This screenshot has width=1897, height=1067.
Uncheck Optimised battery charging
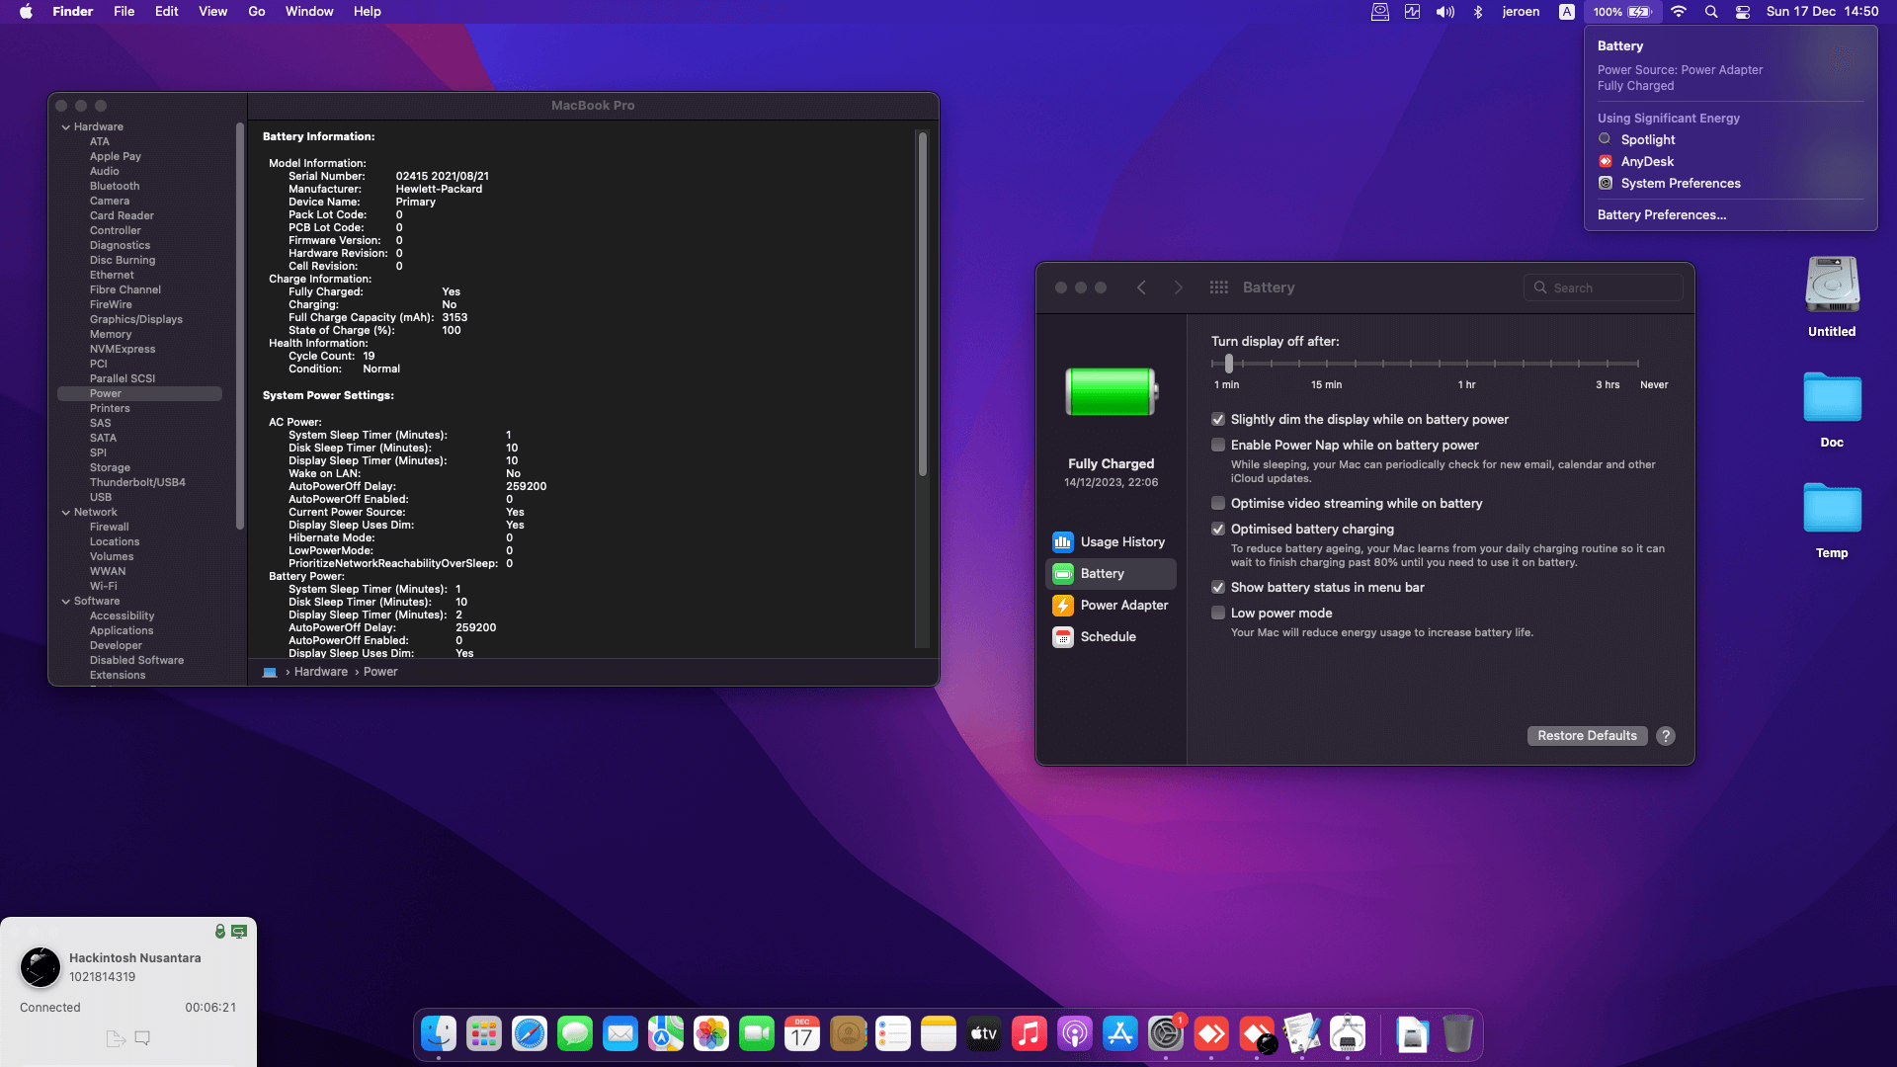[x=1218, y=530]
